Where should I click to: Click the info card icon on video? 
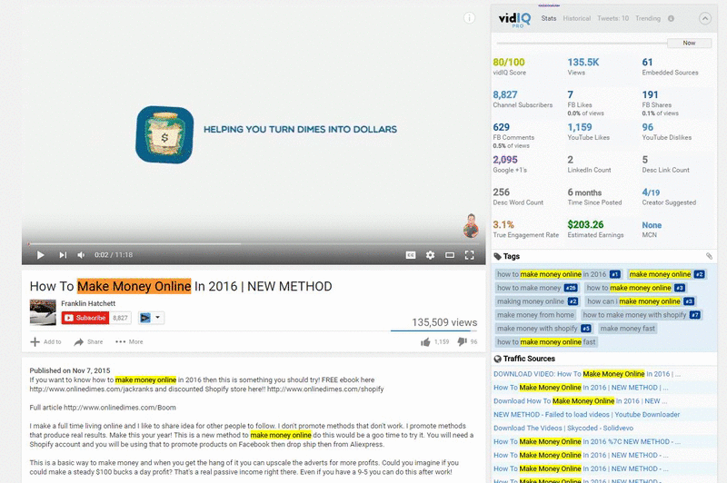469,18
